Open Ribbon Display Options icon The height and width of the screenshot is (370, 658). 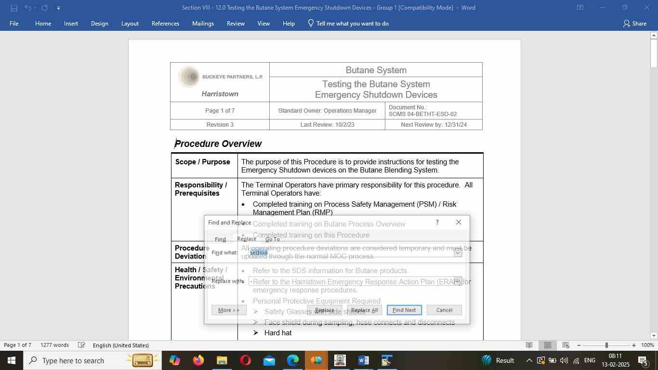[580, 7]
